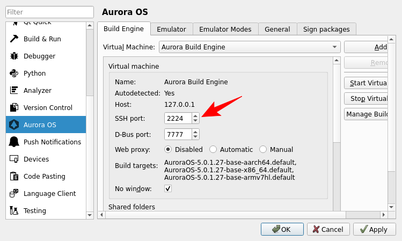Open Build & Run settings hammer icon
Screen dimensions: 402x241
[x=14, y=39]
